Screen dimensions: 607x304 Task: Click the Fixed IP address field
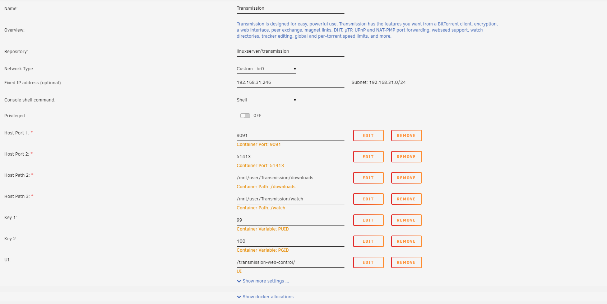click(x=290, y=82)
